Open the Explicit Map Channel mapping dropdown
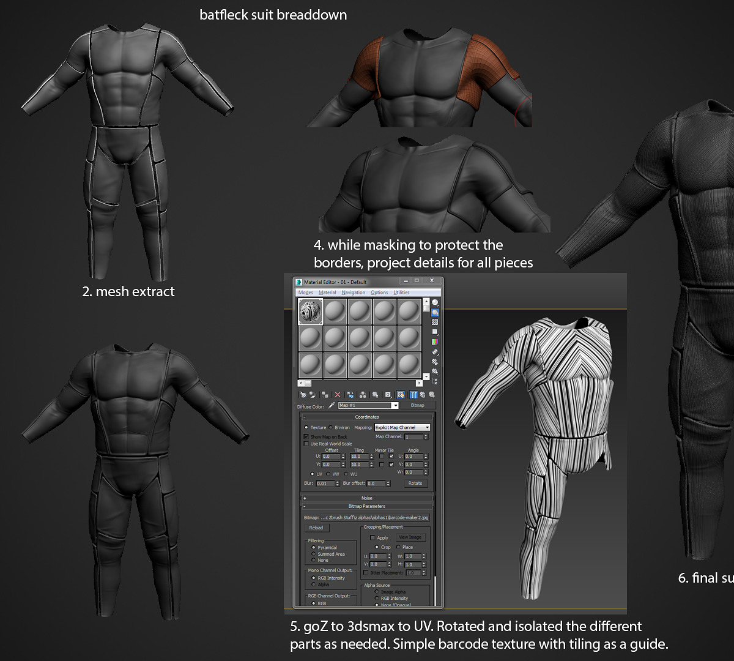This screenshot has height=661, width=734. [402, 427]
